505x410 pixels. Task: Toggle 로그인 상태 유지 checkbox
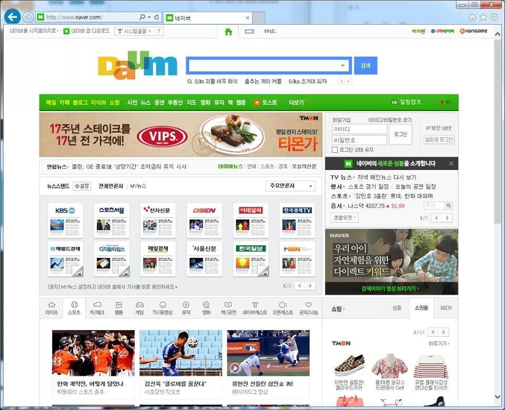tap(335, 149)
